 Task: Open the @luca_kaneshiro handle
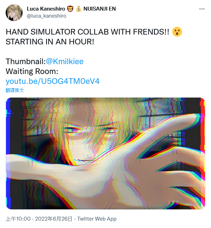point(47,16)
